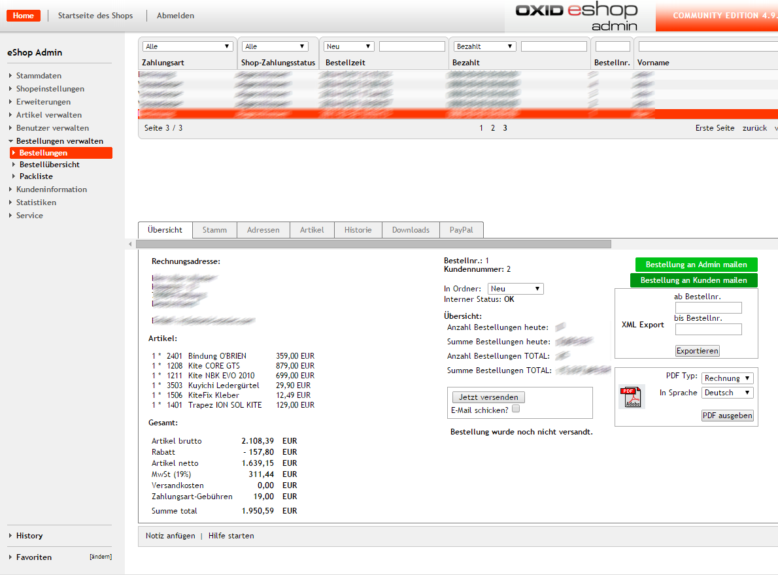Screen dimensions: 778x575
Task: Click the Erste Seite link
Action: (x=715, y=128)
